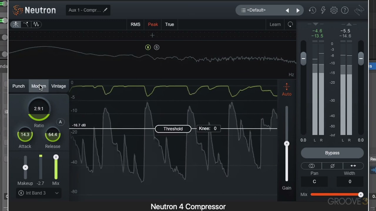Click the swap channels arrow icon

[x=353, y=166]
